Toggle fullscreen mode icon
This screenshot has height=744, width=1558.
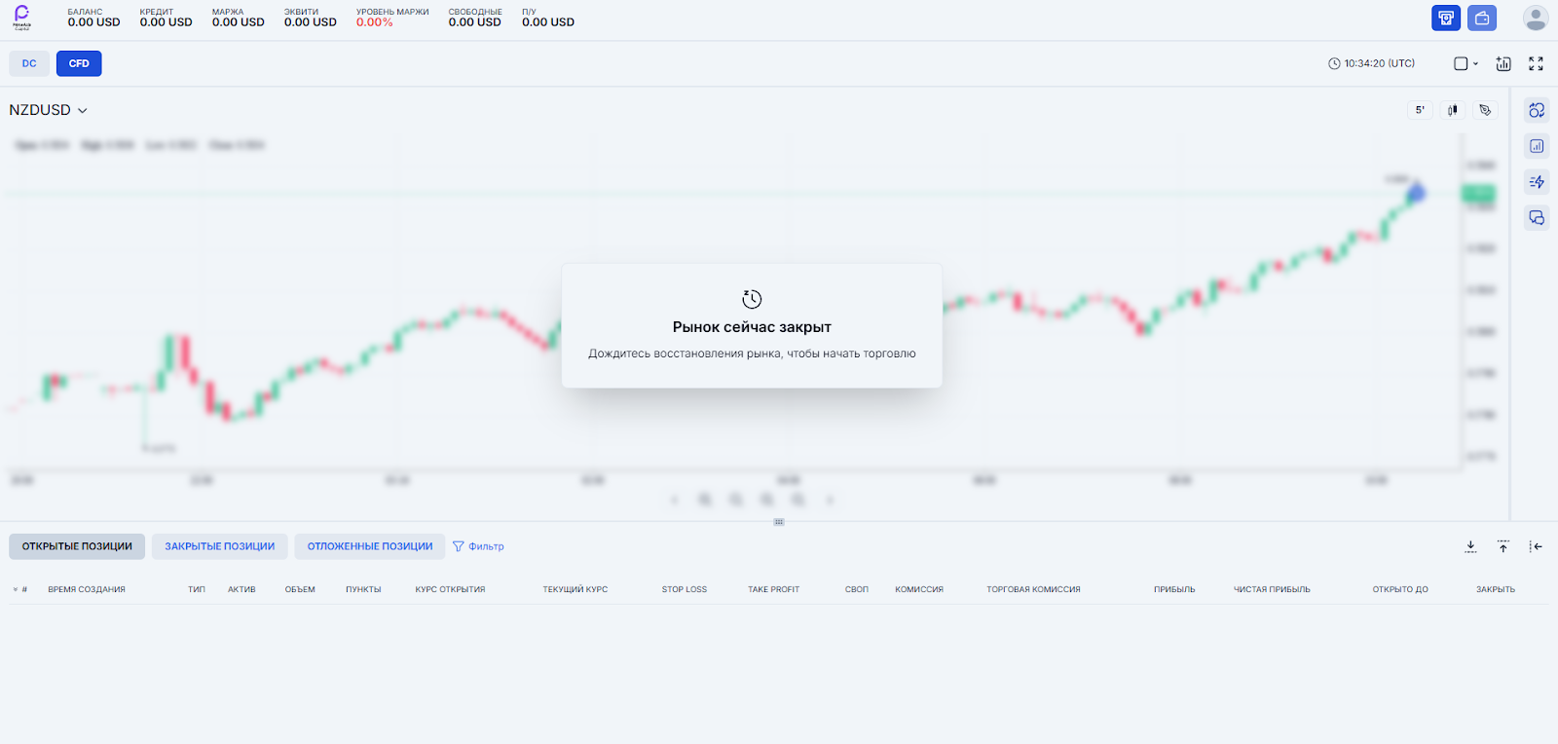pos(1536,63)
